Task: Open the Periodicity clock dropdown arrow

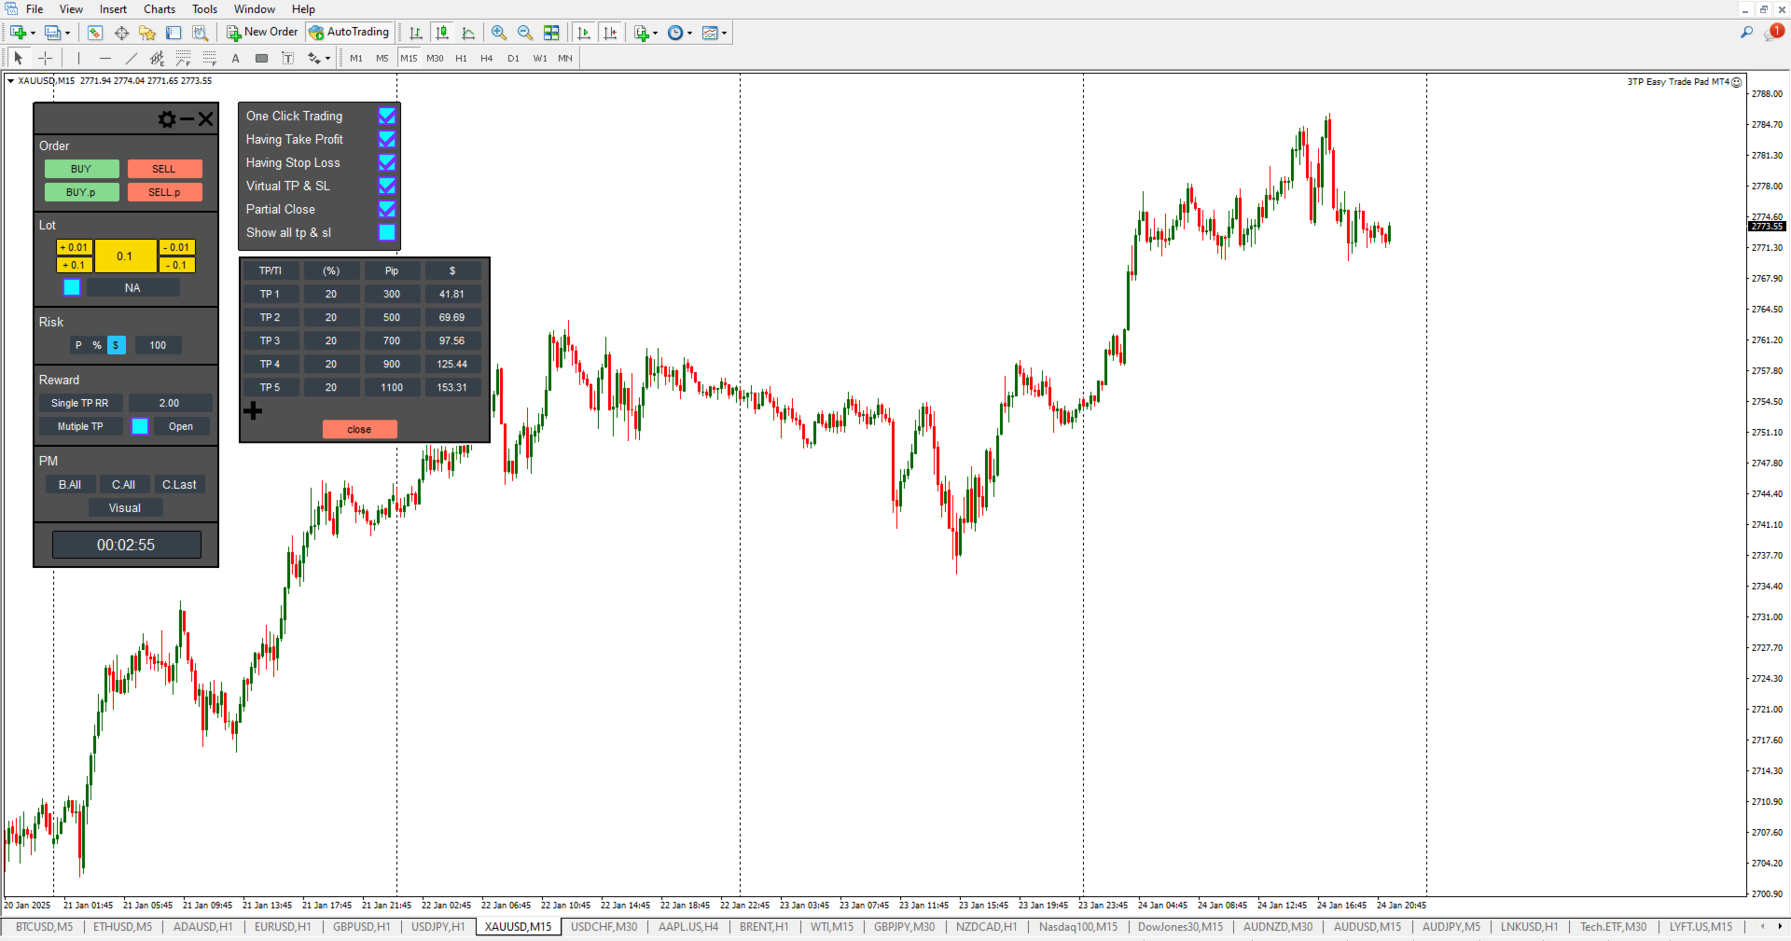Action: click(690, 33)
